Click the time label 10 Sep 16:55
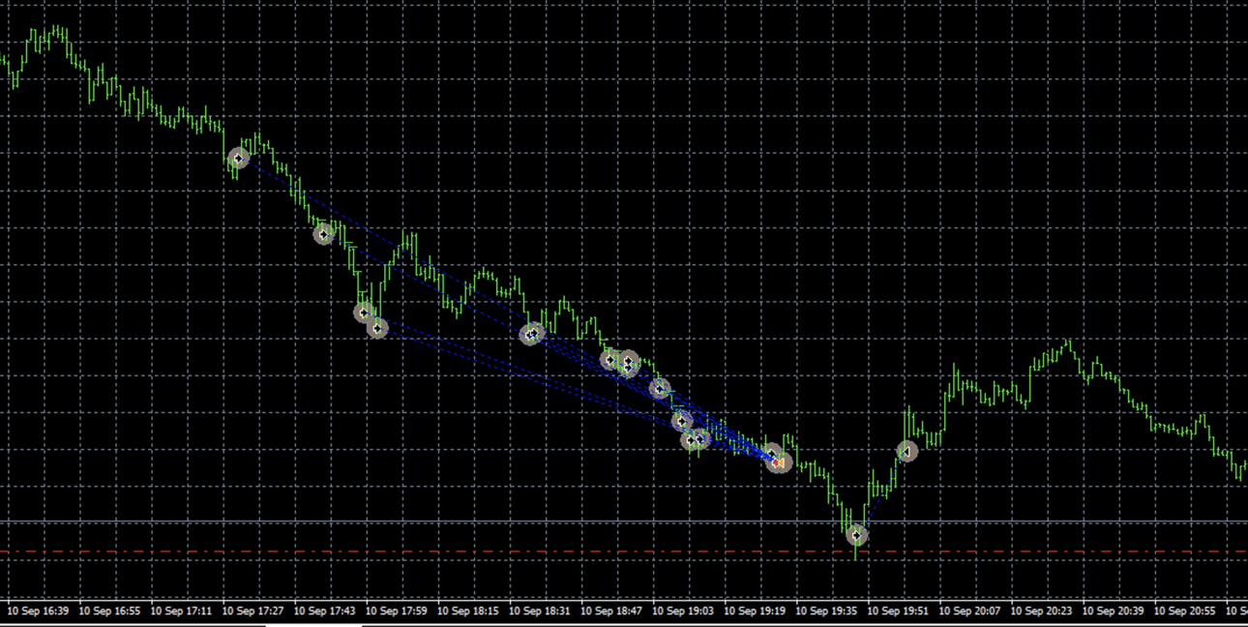This screenshot has width=1248, height=627. click(x=109, y=612)
